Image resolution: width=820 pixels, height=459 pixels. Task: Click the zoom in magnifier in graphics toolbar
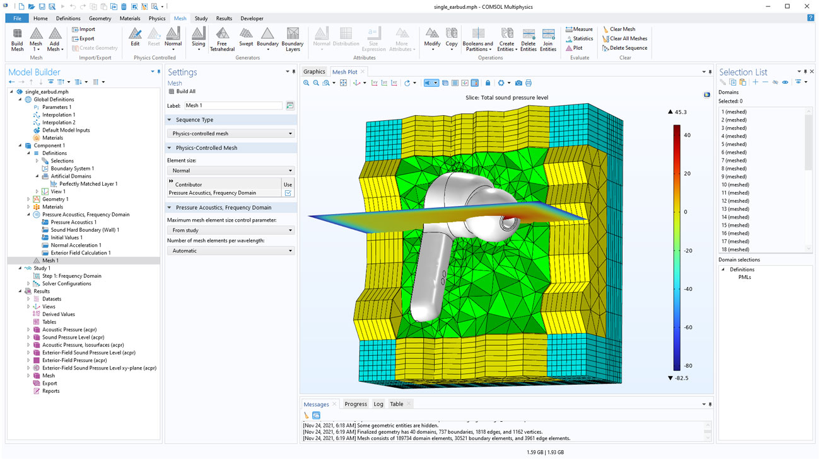coord(307,83)
